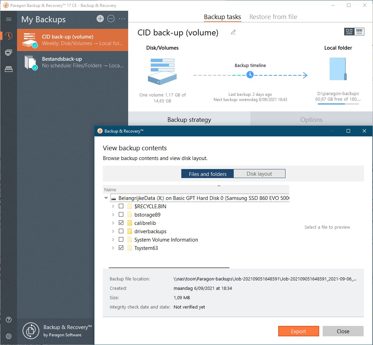The width and height of the screenshot is (373, 345).
Task: Check the driverbackups checkbox
Action: [121, 231]
